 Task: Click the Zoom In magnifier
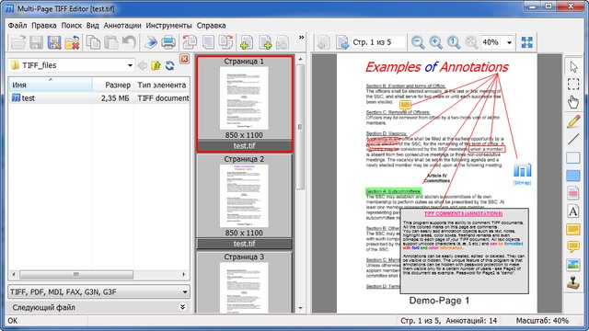(435, 42)
